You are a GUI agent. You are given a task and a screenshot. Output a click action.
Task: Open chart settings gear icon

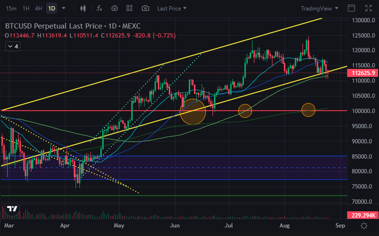click(x=364, y=226)
